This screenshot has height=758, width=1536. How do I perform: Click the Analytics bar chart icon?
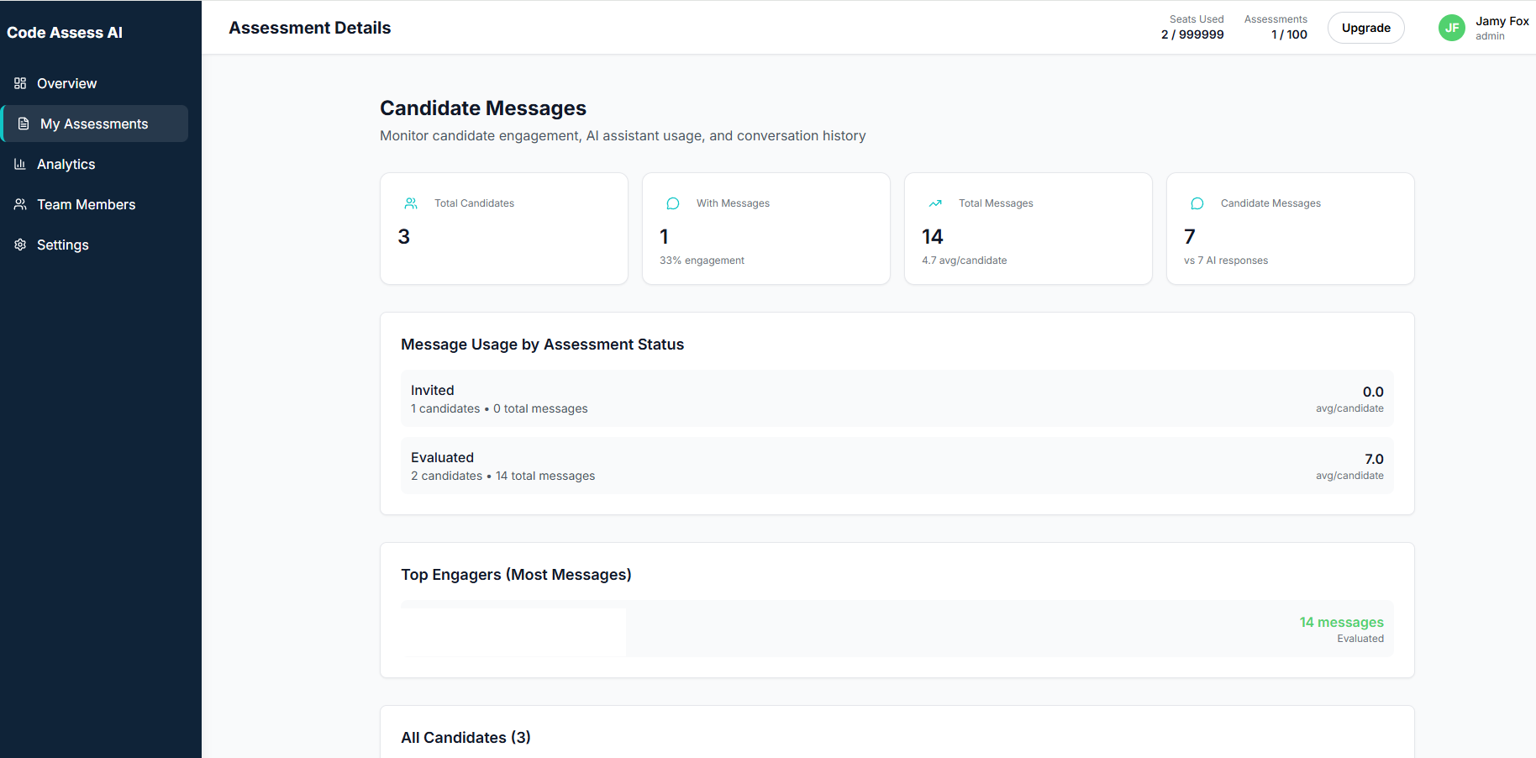pos(20,164)
